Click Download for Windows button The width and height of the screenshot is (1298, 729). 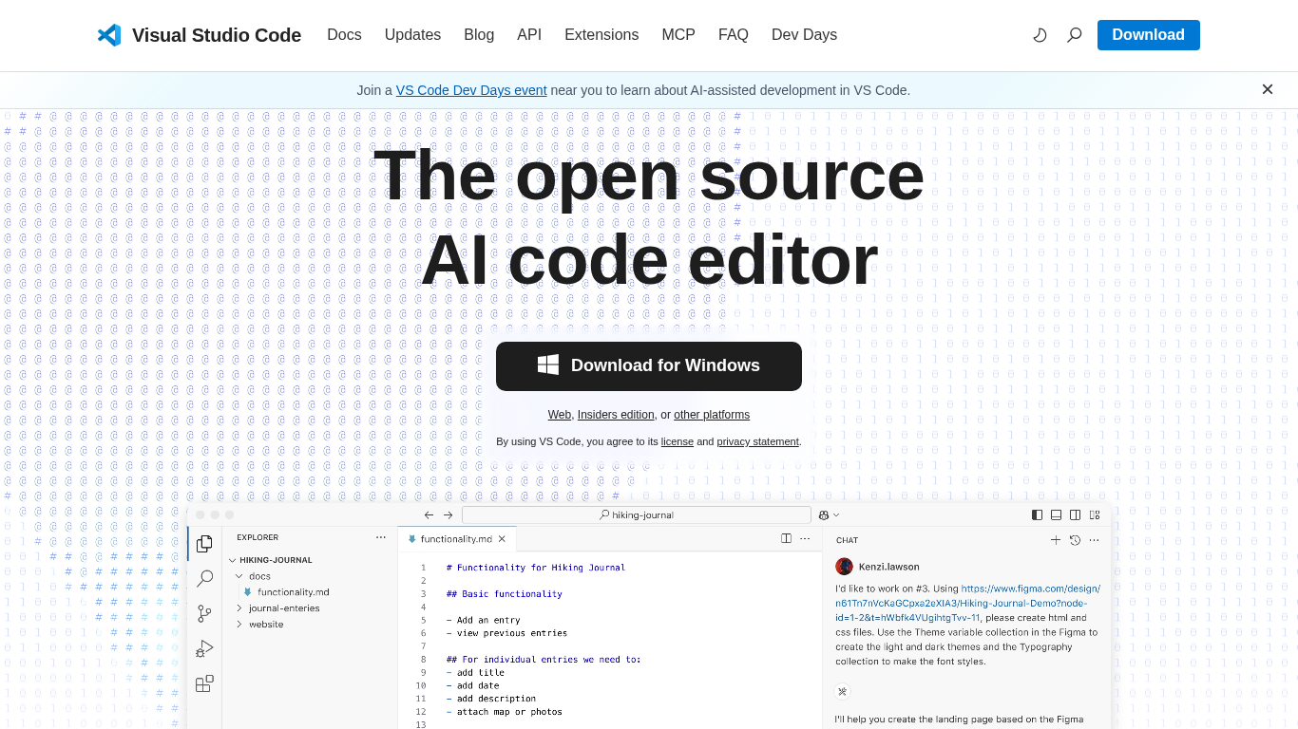[649, 366]
